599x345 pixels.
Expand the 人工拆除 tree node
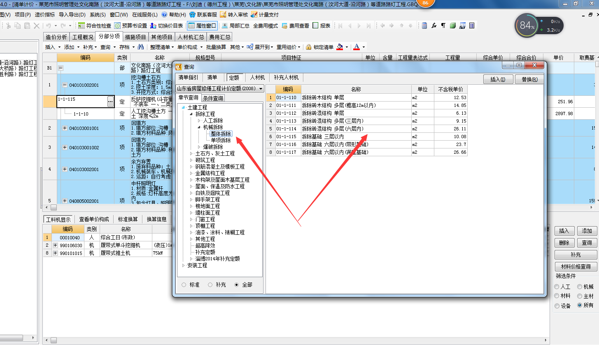point(199,120)
